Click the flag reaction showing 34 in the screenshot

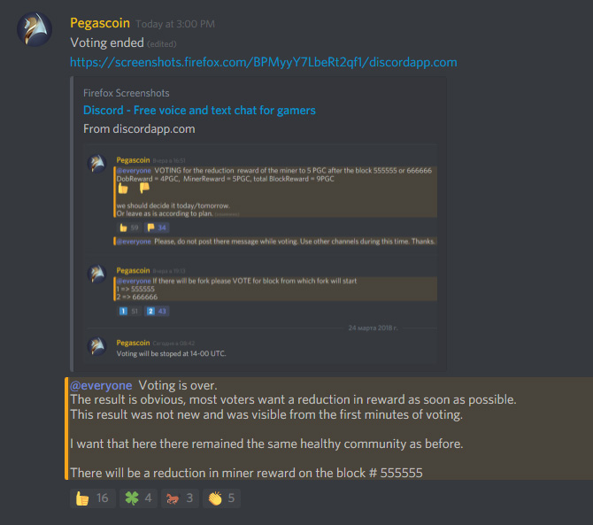pyautogui.click(x=157, y=228)
